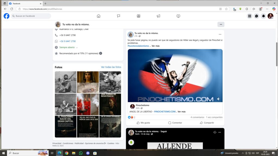The width and height of the screenshot is (278, 156).
Task: Click Seguir on the Reels post
Action: point(164,131)
